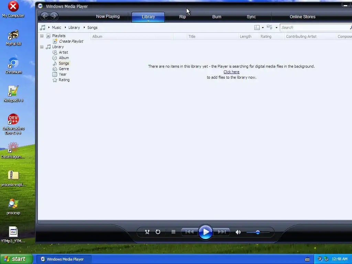Click the Windows Media Player title icon

41,6
